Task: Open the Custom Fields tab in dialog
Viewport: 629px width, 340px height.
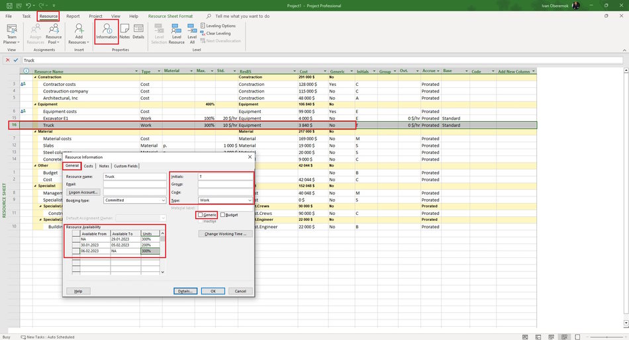Action: coord(126,166)
